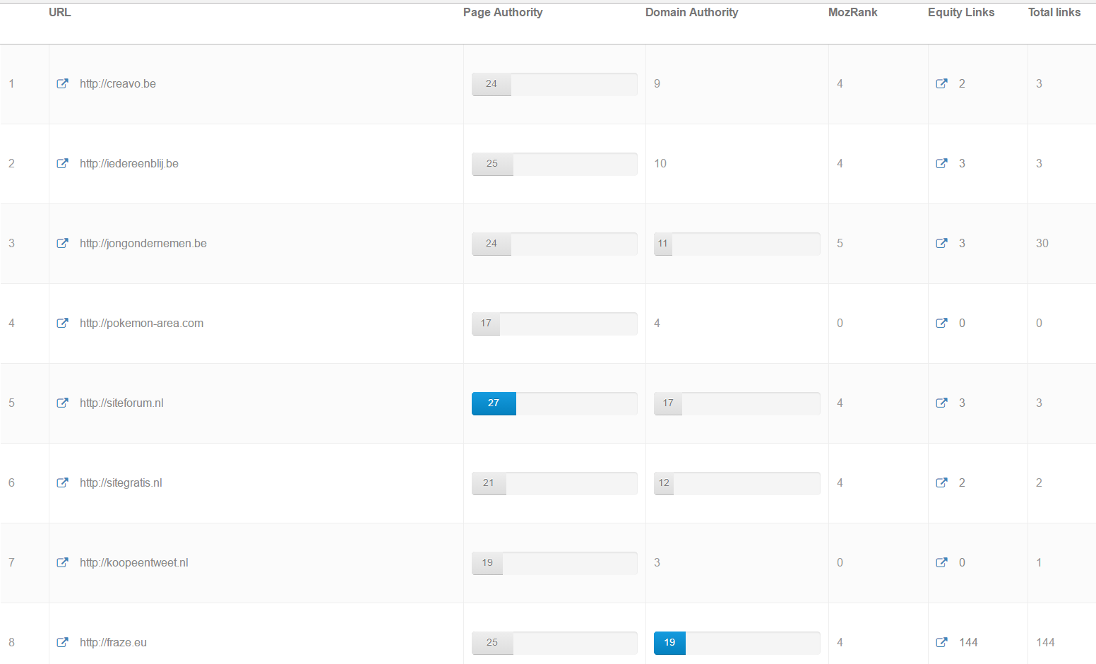Image resolution: width=1096 pixels, height=664 pixels.
Task: Click equity links icon in koopeentweet.nl row
Action: point(941,562)
